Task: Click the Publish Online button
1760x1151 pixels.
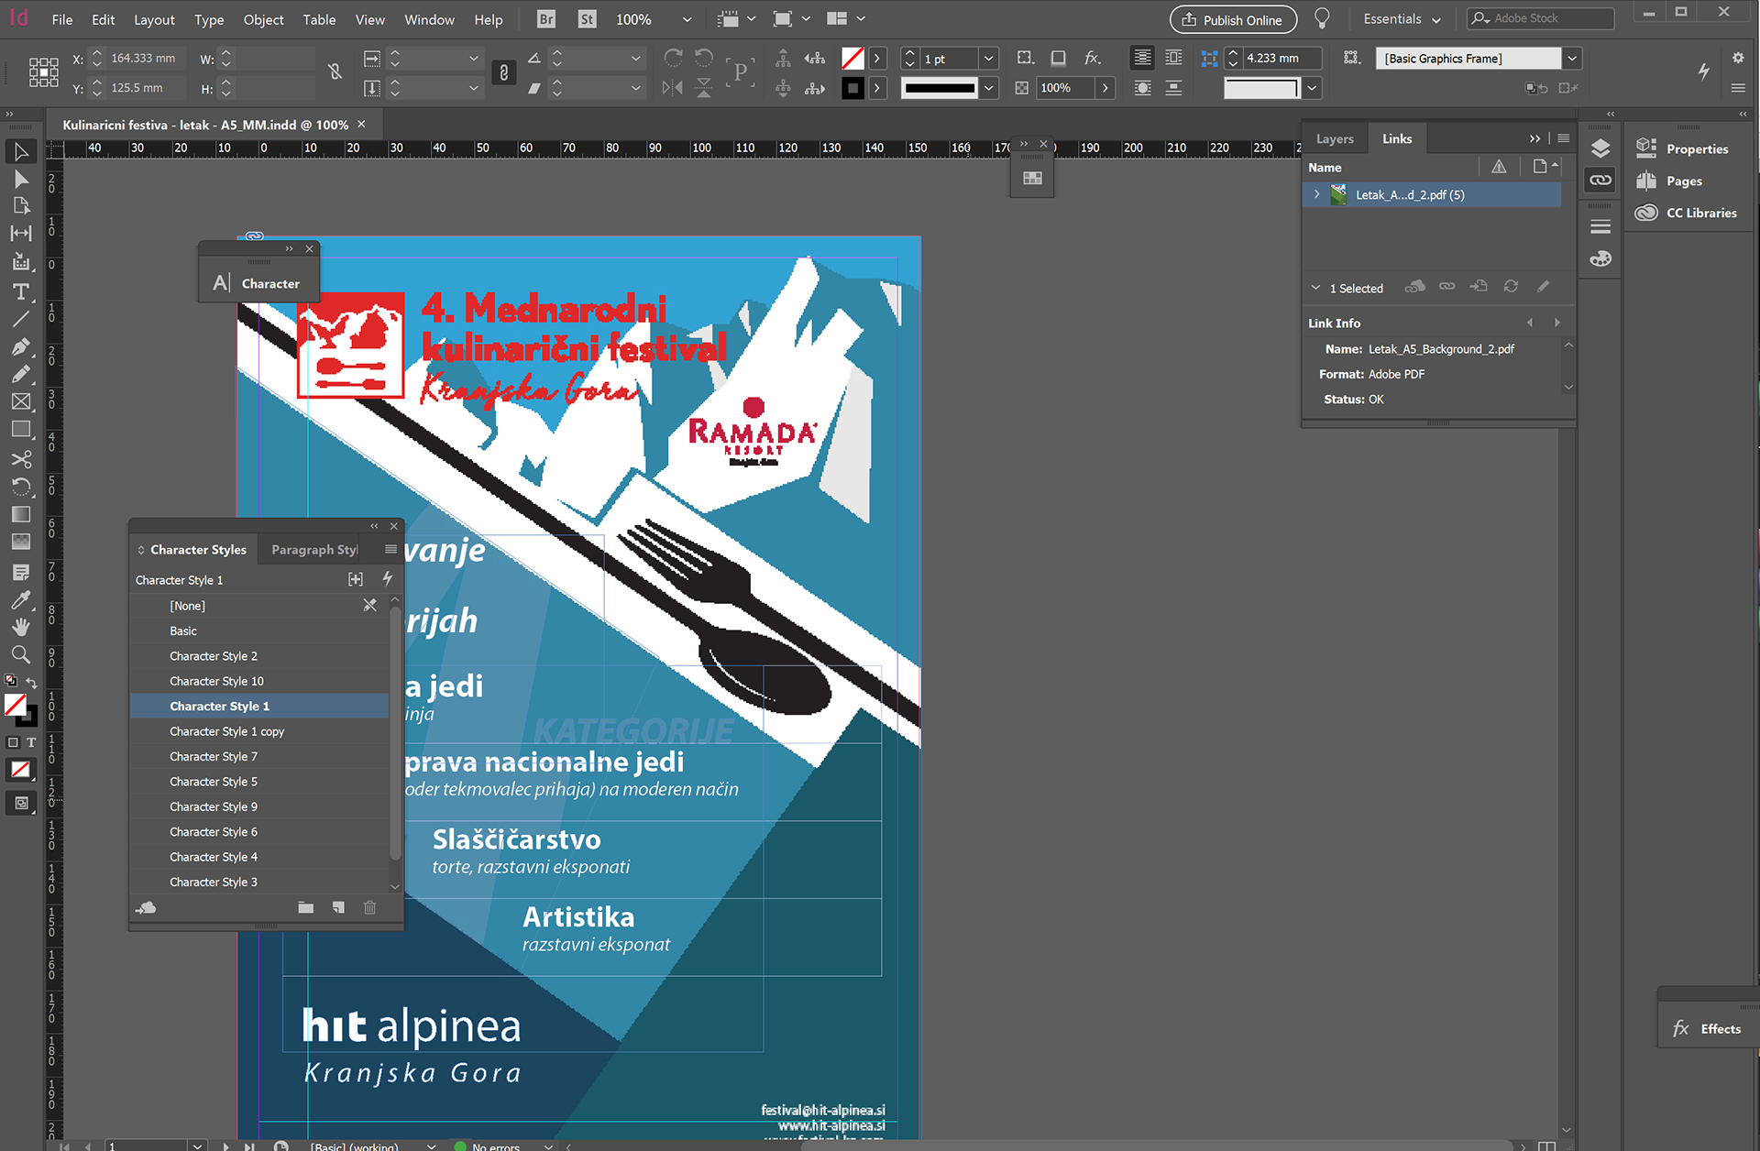Action: pyautogui.click(x=1233, y=19)
